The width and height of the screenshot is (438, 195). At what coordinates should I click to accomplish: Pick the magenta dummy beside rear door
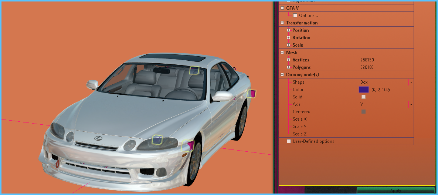251,94
